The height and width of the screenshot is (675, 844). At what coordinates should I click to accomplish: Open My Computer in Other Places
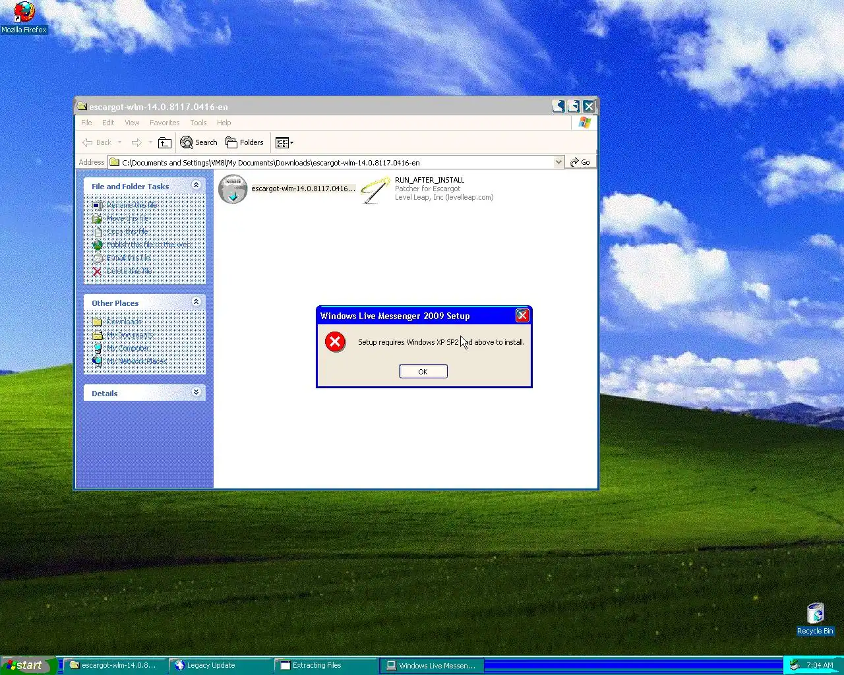tap(128, 348)
